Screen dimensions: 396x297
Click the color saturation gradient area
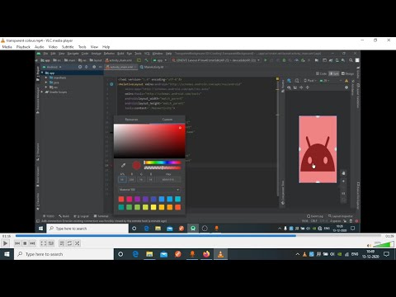149,141
